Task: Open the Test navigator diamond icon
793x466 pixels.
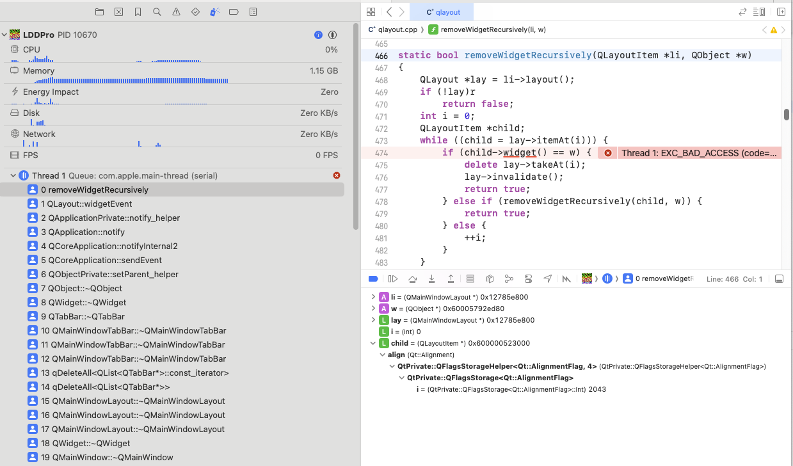Action: tap(195, 12)
